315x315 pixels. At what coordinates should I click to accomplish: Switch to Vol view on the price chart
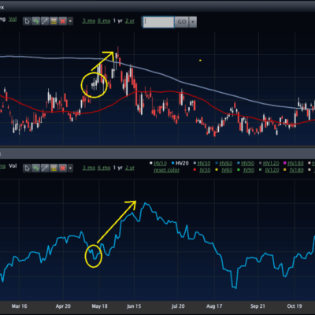[13, 19]
